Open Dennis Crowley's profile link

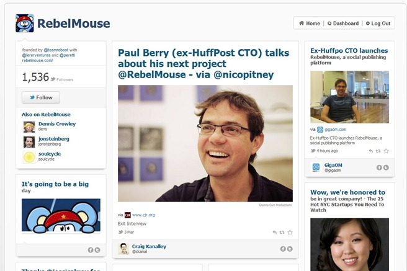[x=57, y=123]
